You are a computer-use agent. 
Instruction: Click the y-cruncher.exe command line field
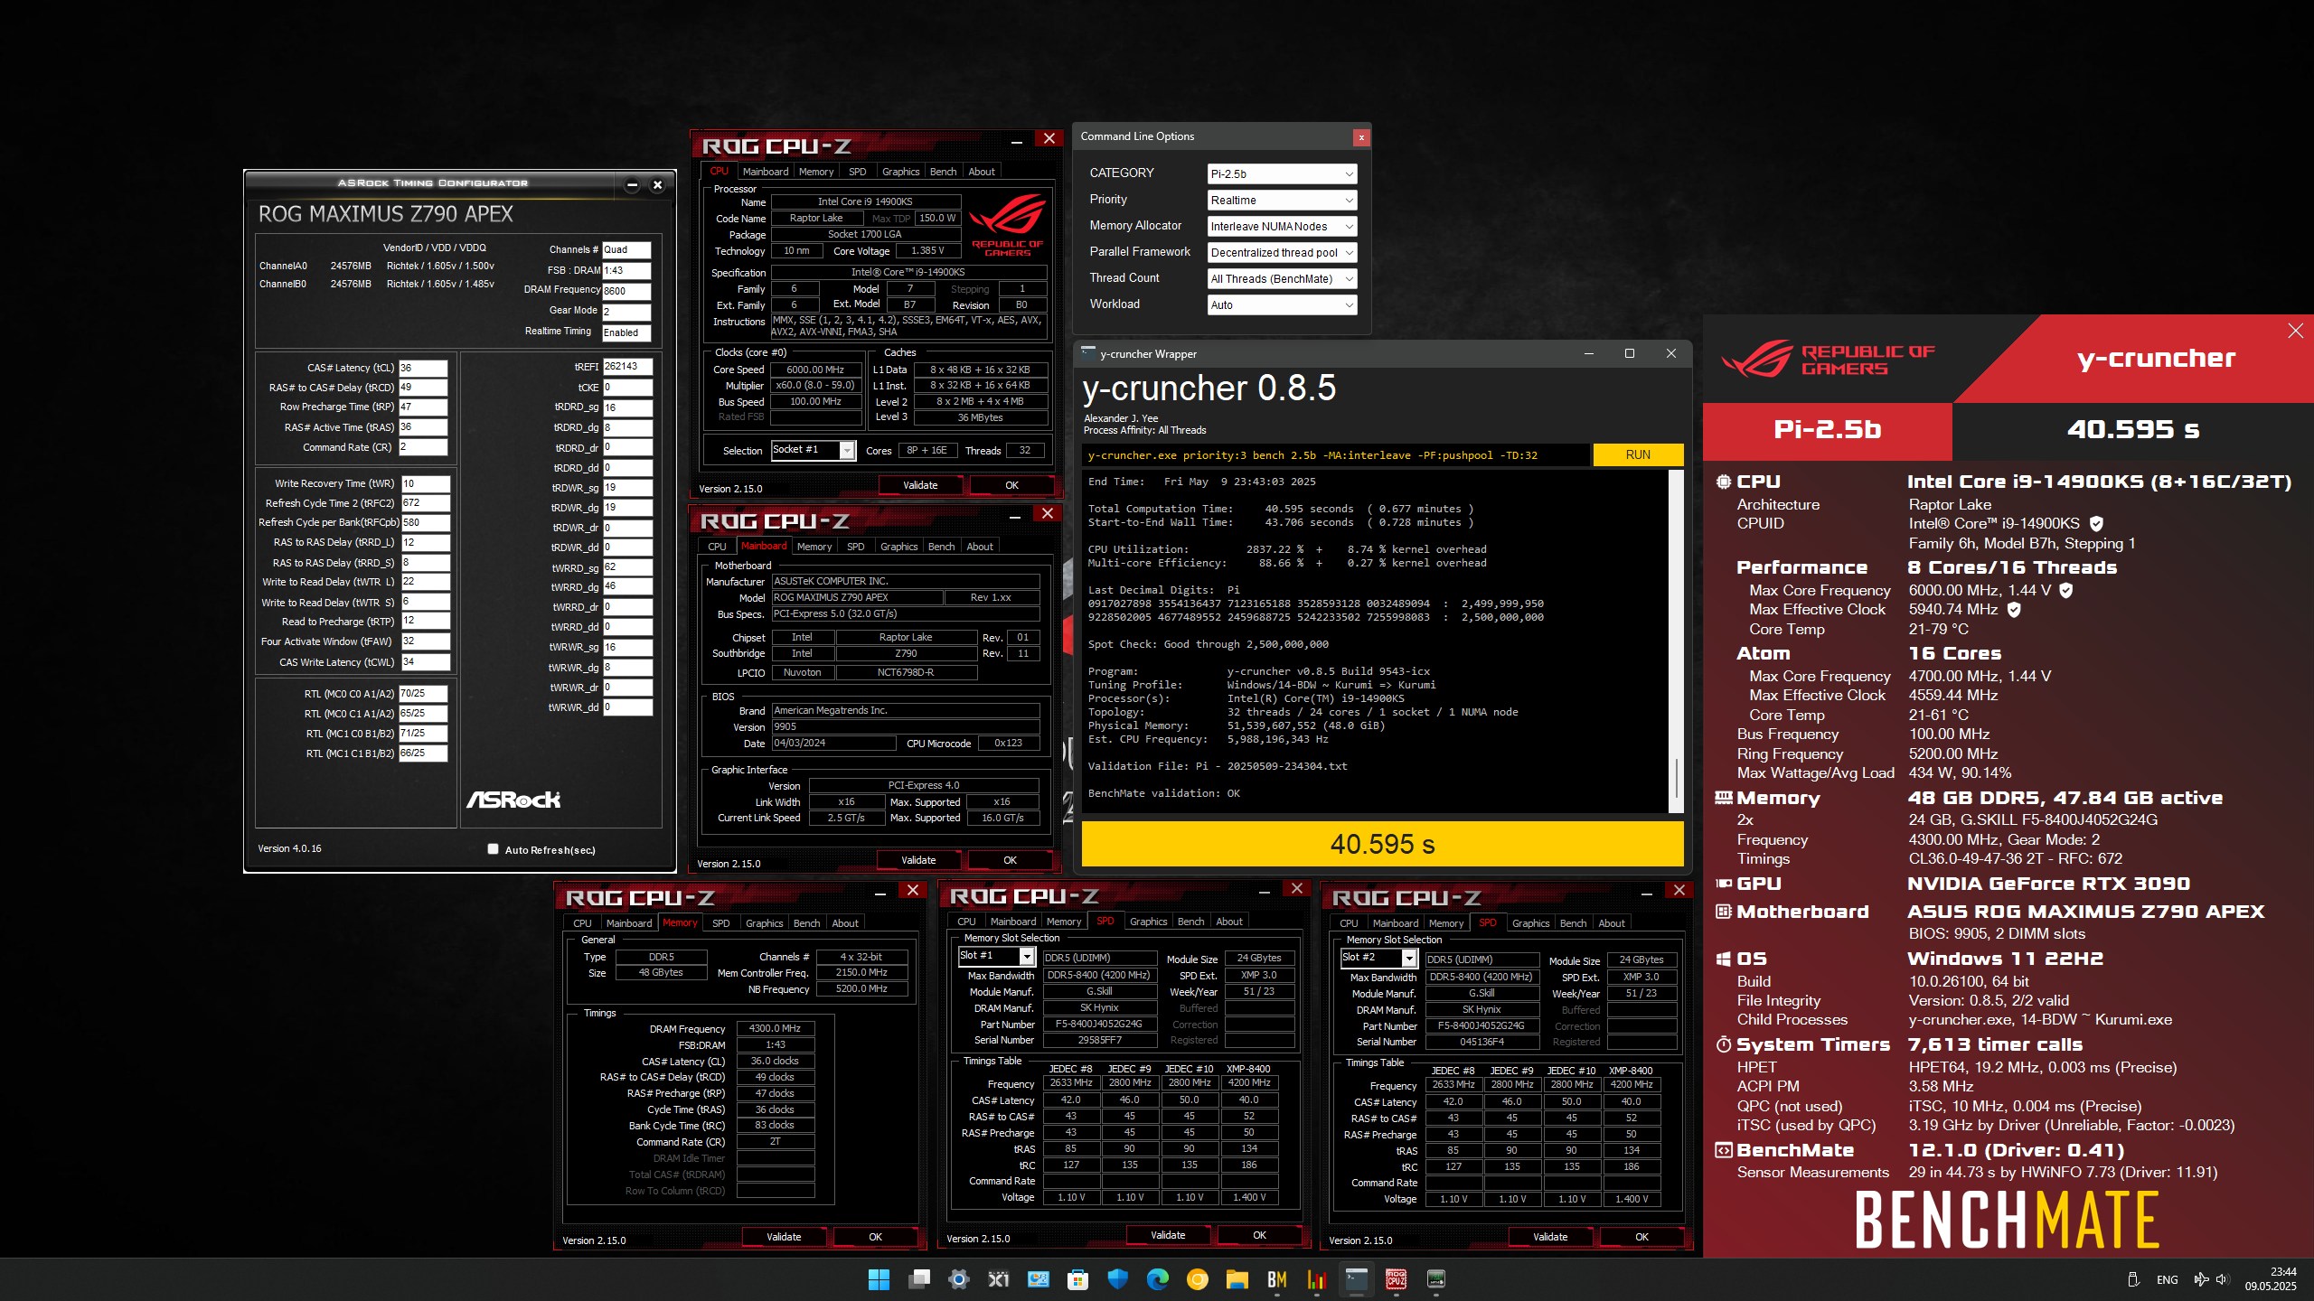tap(1335, 454)
